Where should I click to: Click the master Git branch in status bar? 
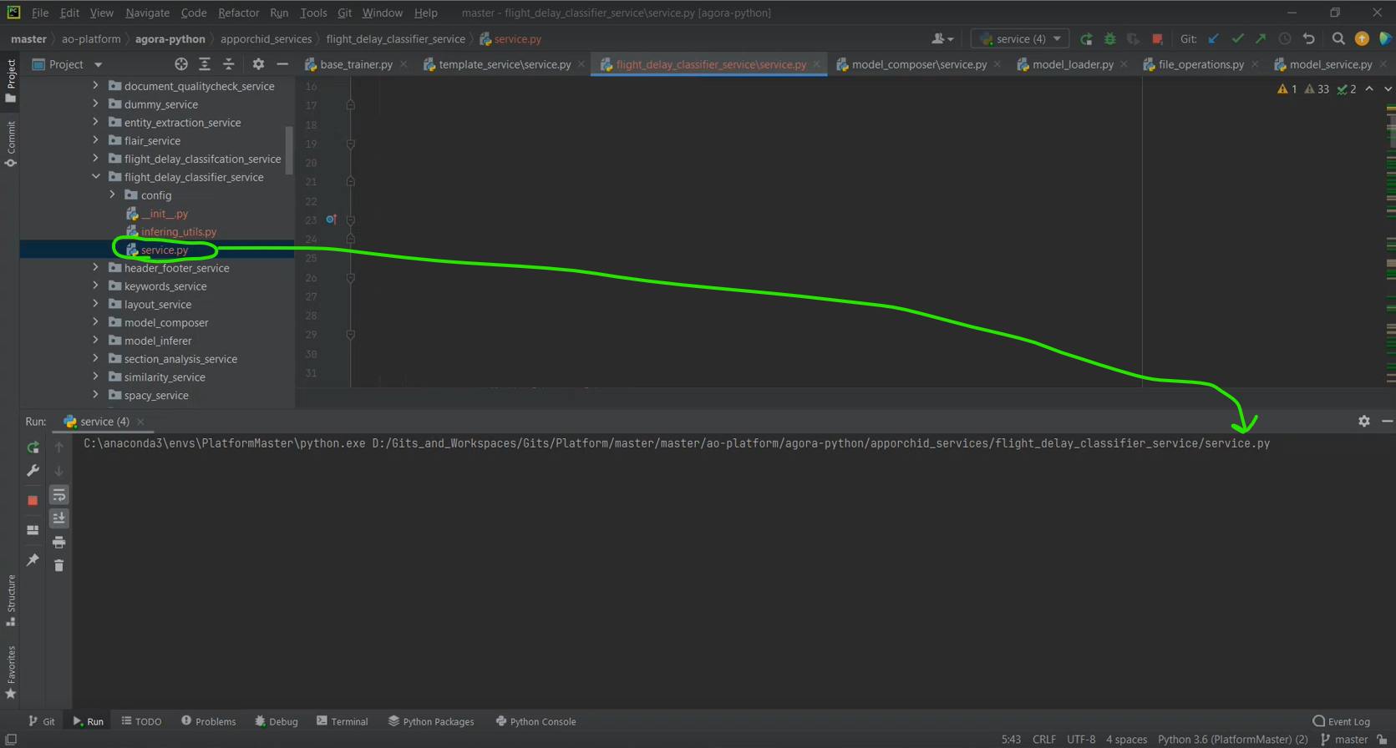coord(1343,740)
